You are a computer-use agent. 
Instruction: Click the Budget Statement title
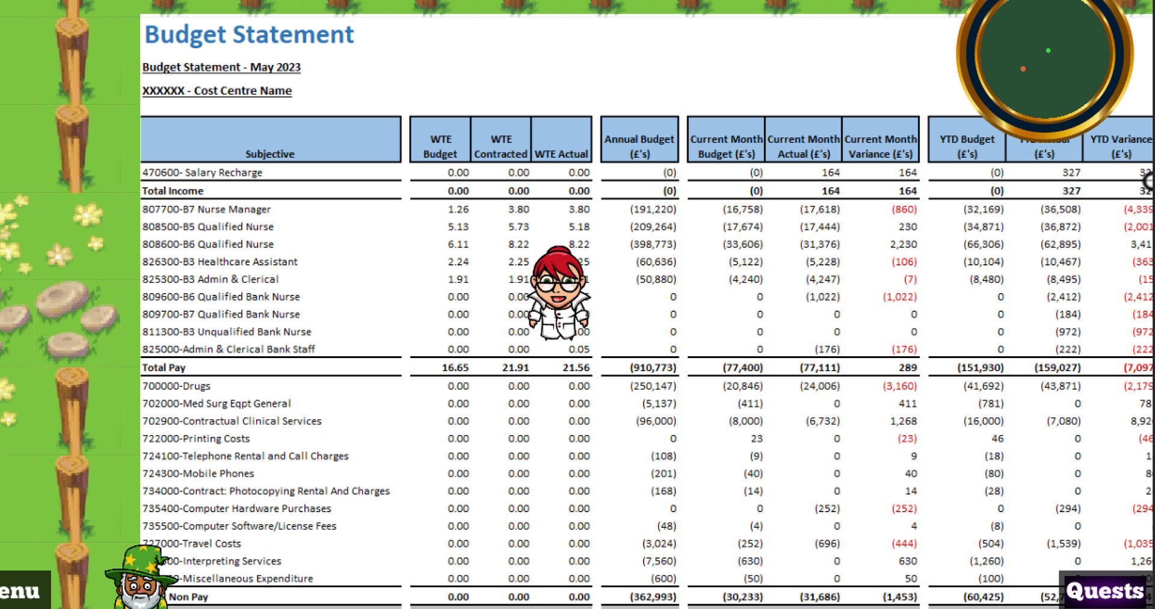click(x=249, y=34)
